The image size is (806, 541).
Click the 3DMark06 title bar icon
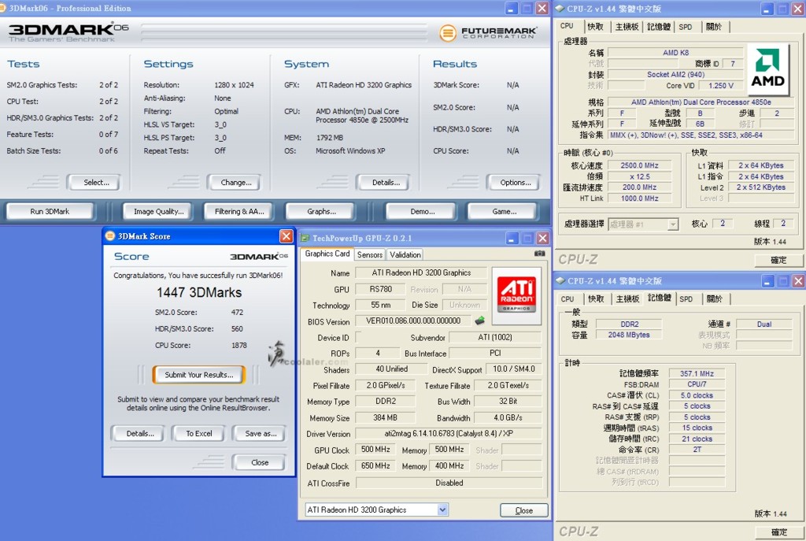[x=2, y=8]
